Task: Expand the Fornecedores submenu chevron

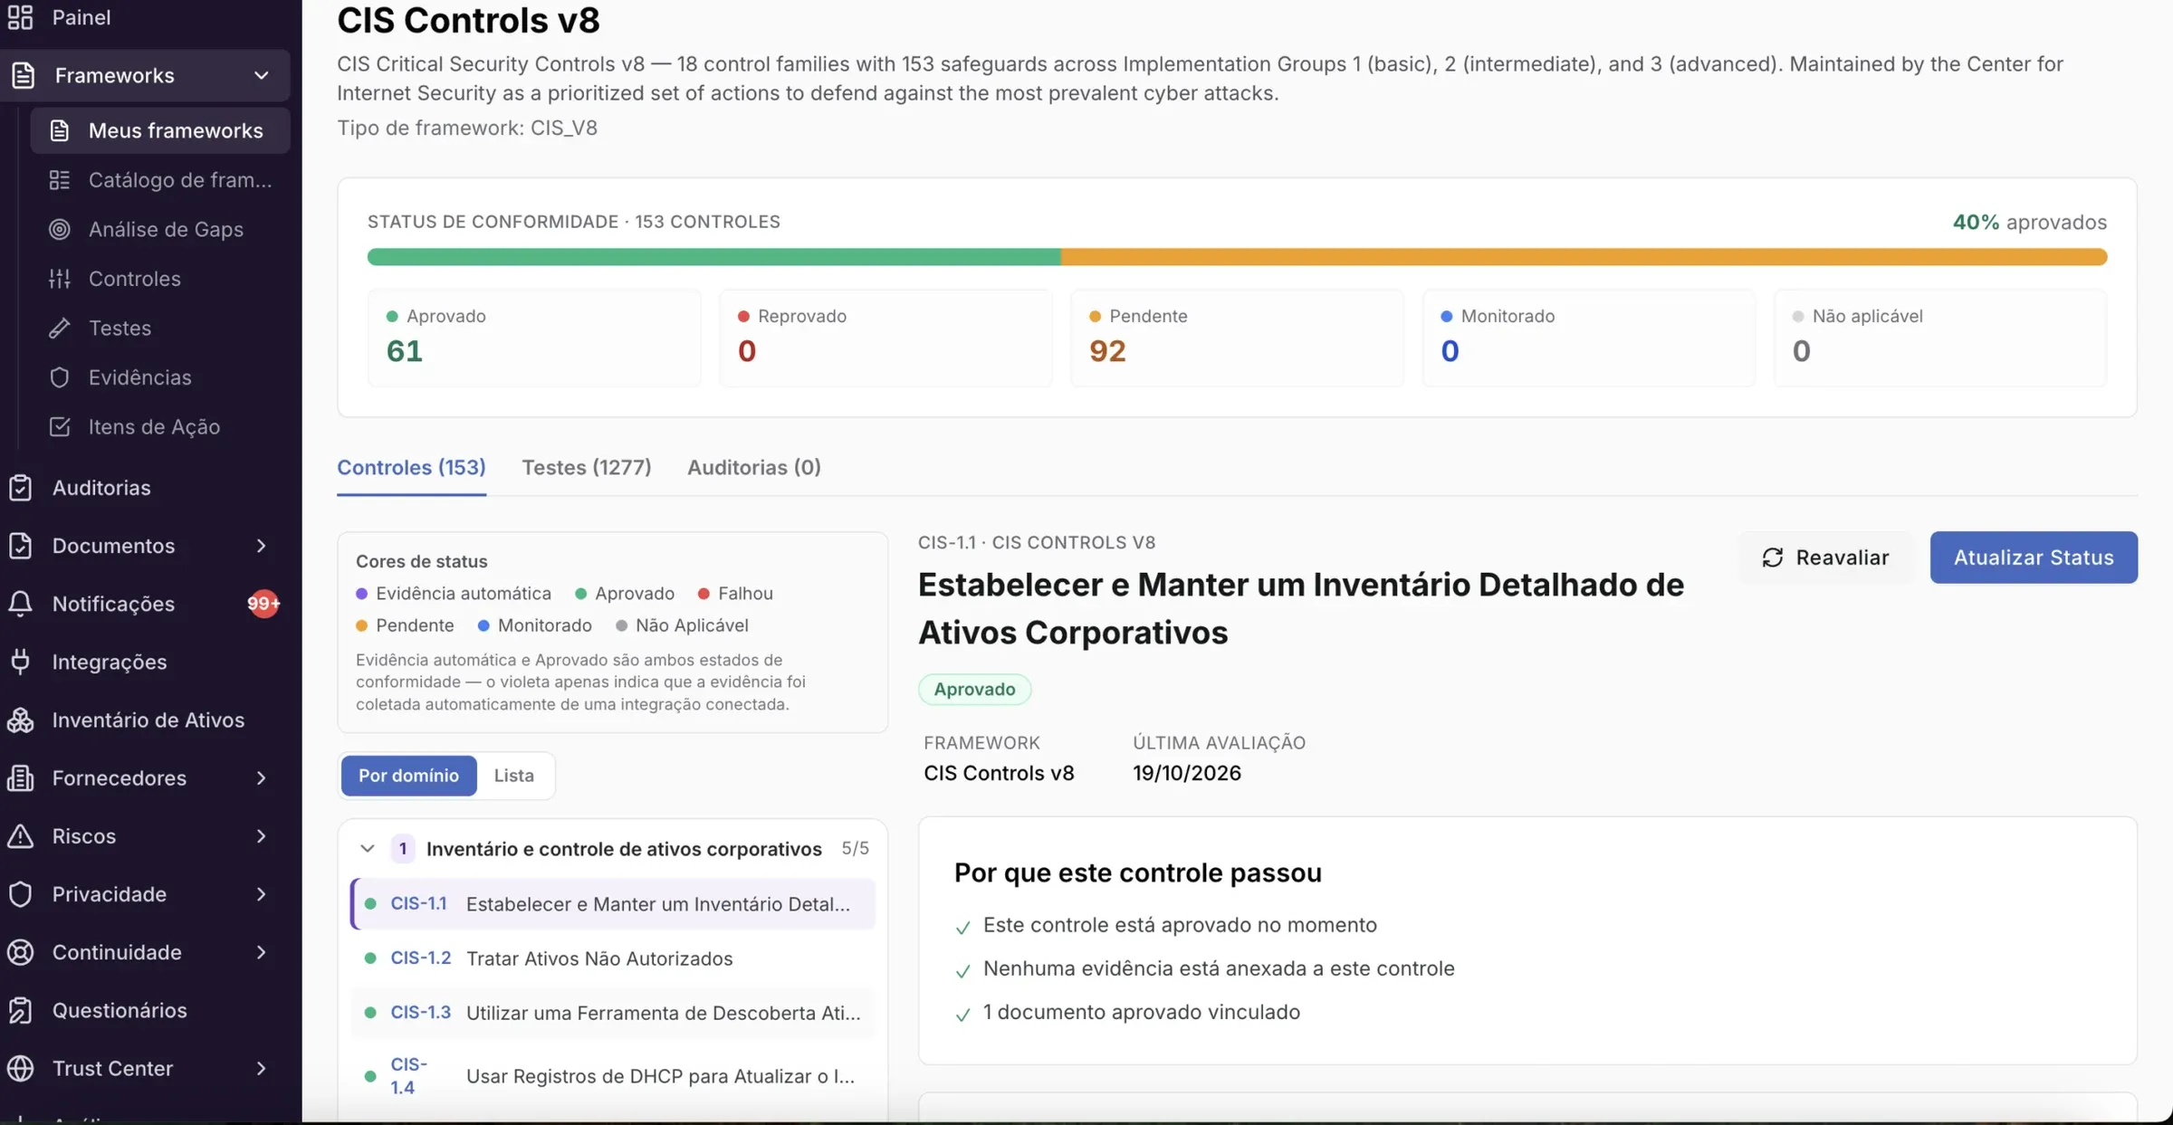Action: (262, 777)
